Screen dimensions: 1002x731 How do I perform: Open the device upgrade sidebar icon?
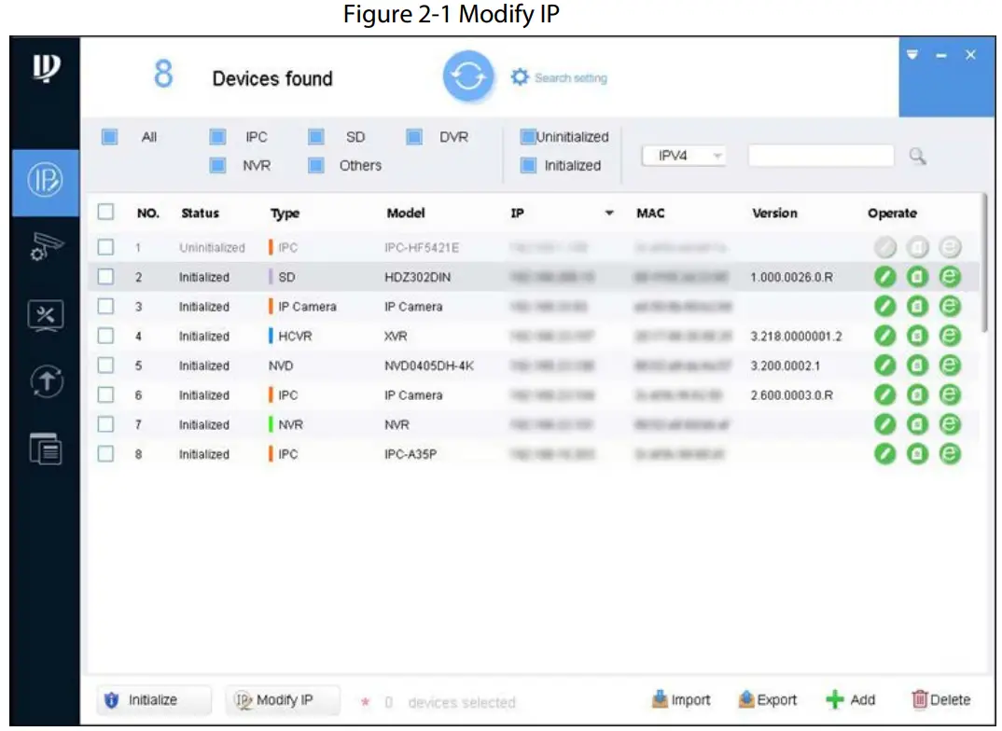pos(46,381)
